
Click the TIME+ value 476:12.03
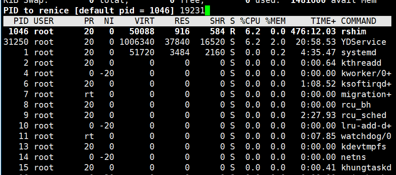[x=313, y=31]
